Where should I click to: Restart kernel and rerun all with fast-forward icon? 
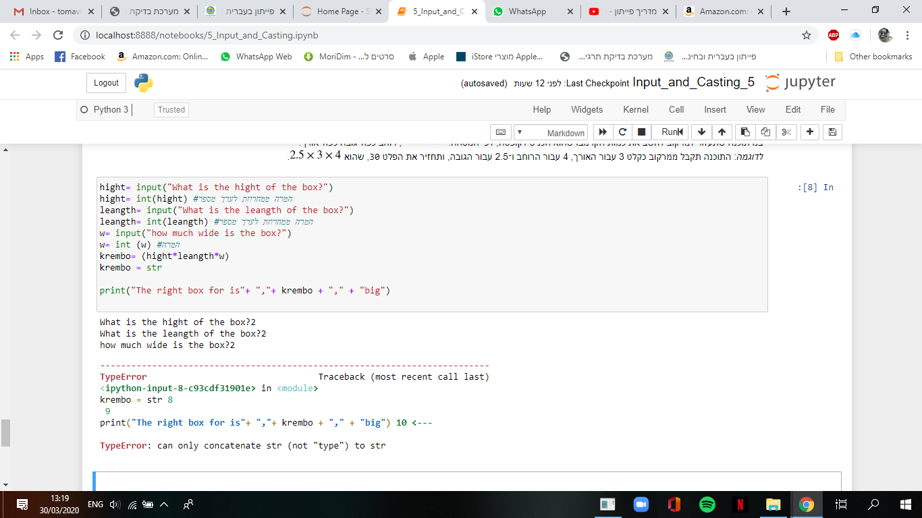(603, 132)
